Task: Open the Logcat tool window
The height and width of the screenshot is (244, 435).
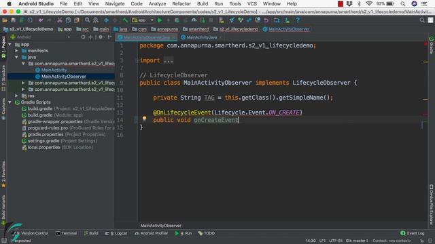Action: pyautogui.click(x=116, y=233)
